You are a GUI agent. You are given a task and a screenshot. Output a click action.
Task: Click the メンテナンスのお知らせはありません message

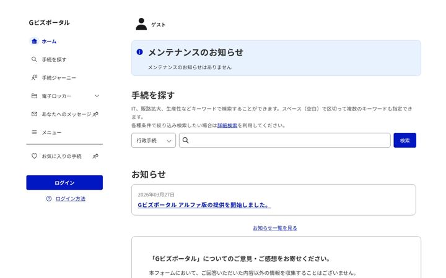pyautogui.click(x=190, y=67)
